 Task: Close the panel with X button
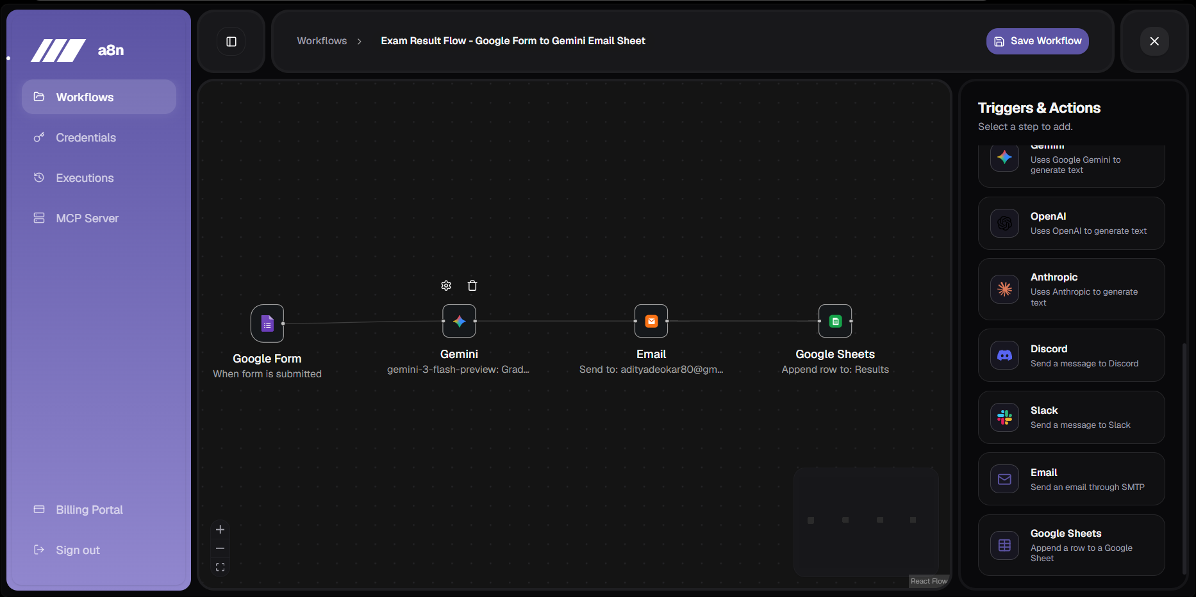(1154, 42)
